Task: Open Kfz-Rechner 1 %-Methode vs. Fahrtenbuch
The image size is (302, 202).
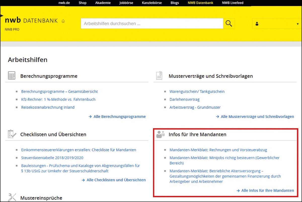Action: click(58, 99)
